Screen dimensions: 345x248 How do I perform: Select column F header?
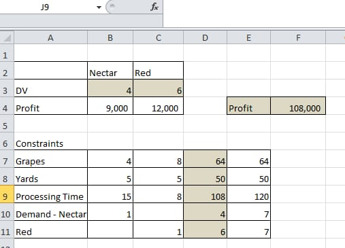coord(298,37)
